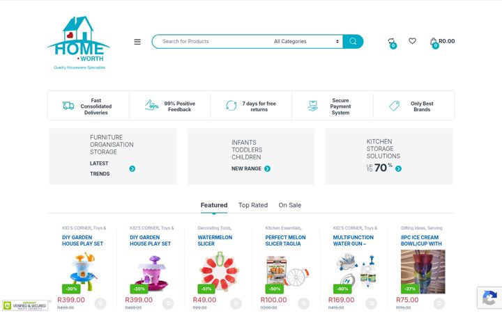Open the Furniture Organisation Storage banner
Viewport: 502px width, 313px height.
coord(112,156)
